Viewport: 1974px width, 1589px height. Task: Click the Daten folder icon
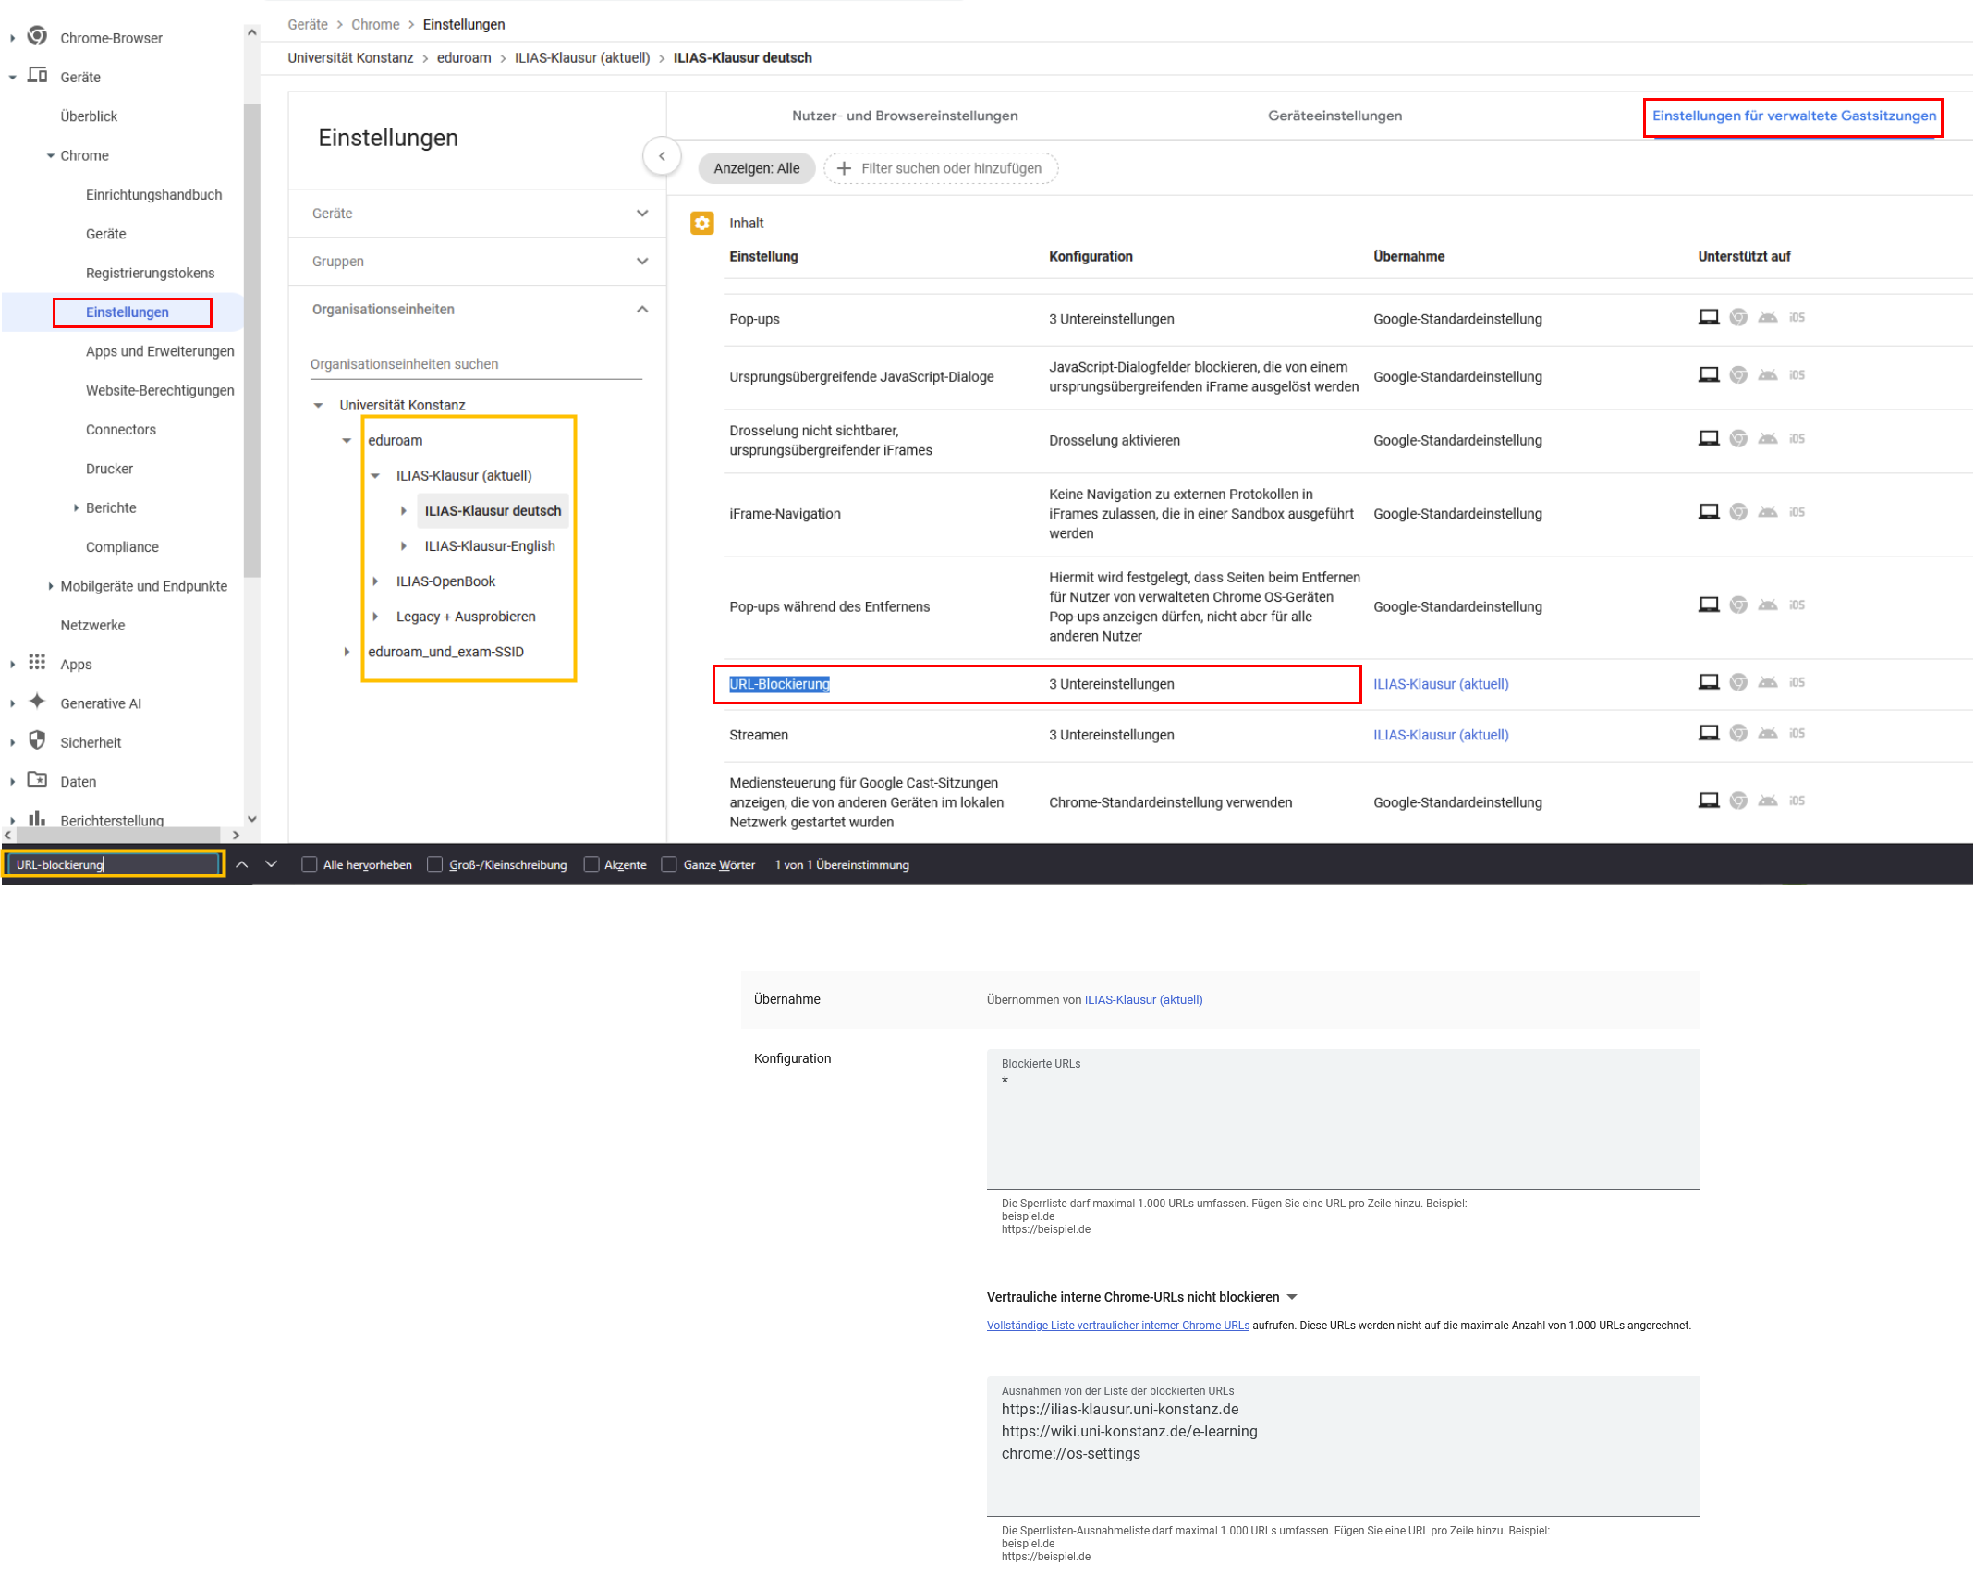(37, 780)
